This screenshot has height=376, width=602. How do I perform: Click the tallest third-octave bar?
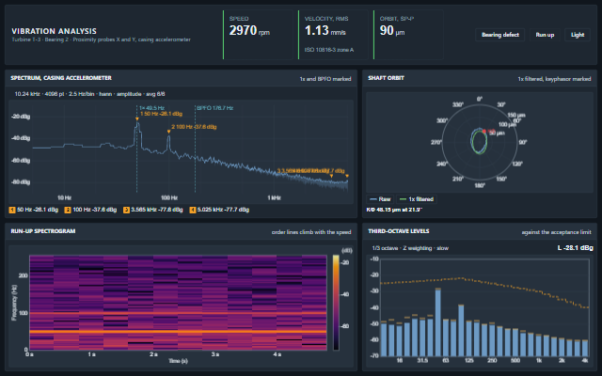(x=438, y=322)
